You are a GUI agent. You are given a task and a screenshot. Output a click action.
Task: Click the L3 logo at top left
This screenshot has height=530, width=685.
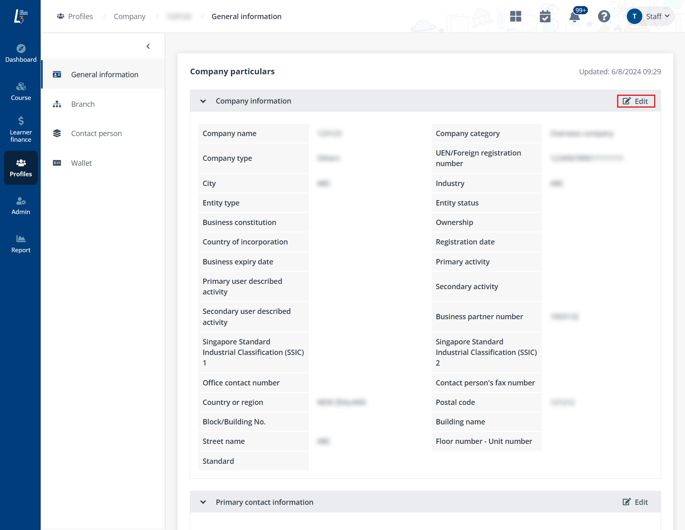click(20, 16)
